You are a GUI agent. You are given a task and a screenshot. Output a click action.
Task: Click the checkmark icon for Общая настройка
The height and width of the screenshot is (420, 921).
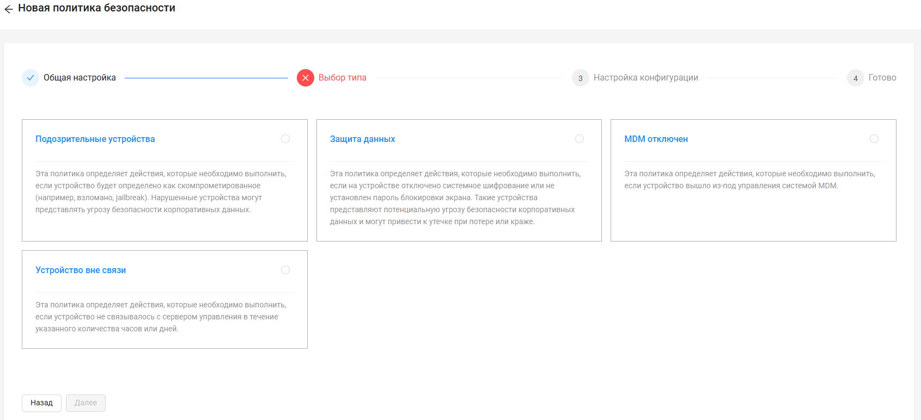(31, 78)
